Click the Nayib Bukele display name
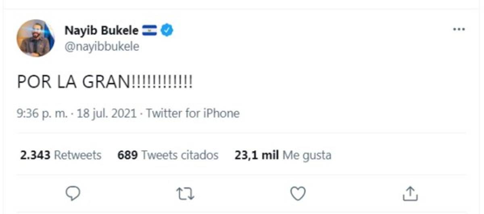The height and width of the screenshot is (214, 484). click(101, 31)
